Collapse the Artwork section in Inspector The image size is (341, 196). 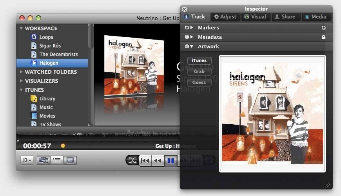coord(192,46)
